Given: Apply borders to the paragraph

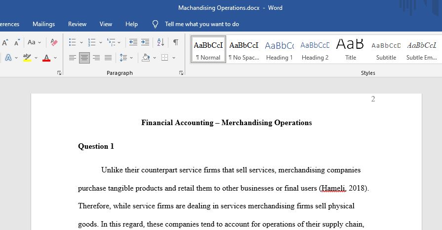Looking at the screenshot, I should click(164, 58).
